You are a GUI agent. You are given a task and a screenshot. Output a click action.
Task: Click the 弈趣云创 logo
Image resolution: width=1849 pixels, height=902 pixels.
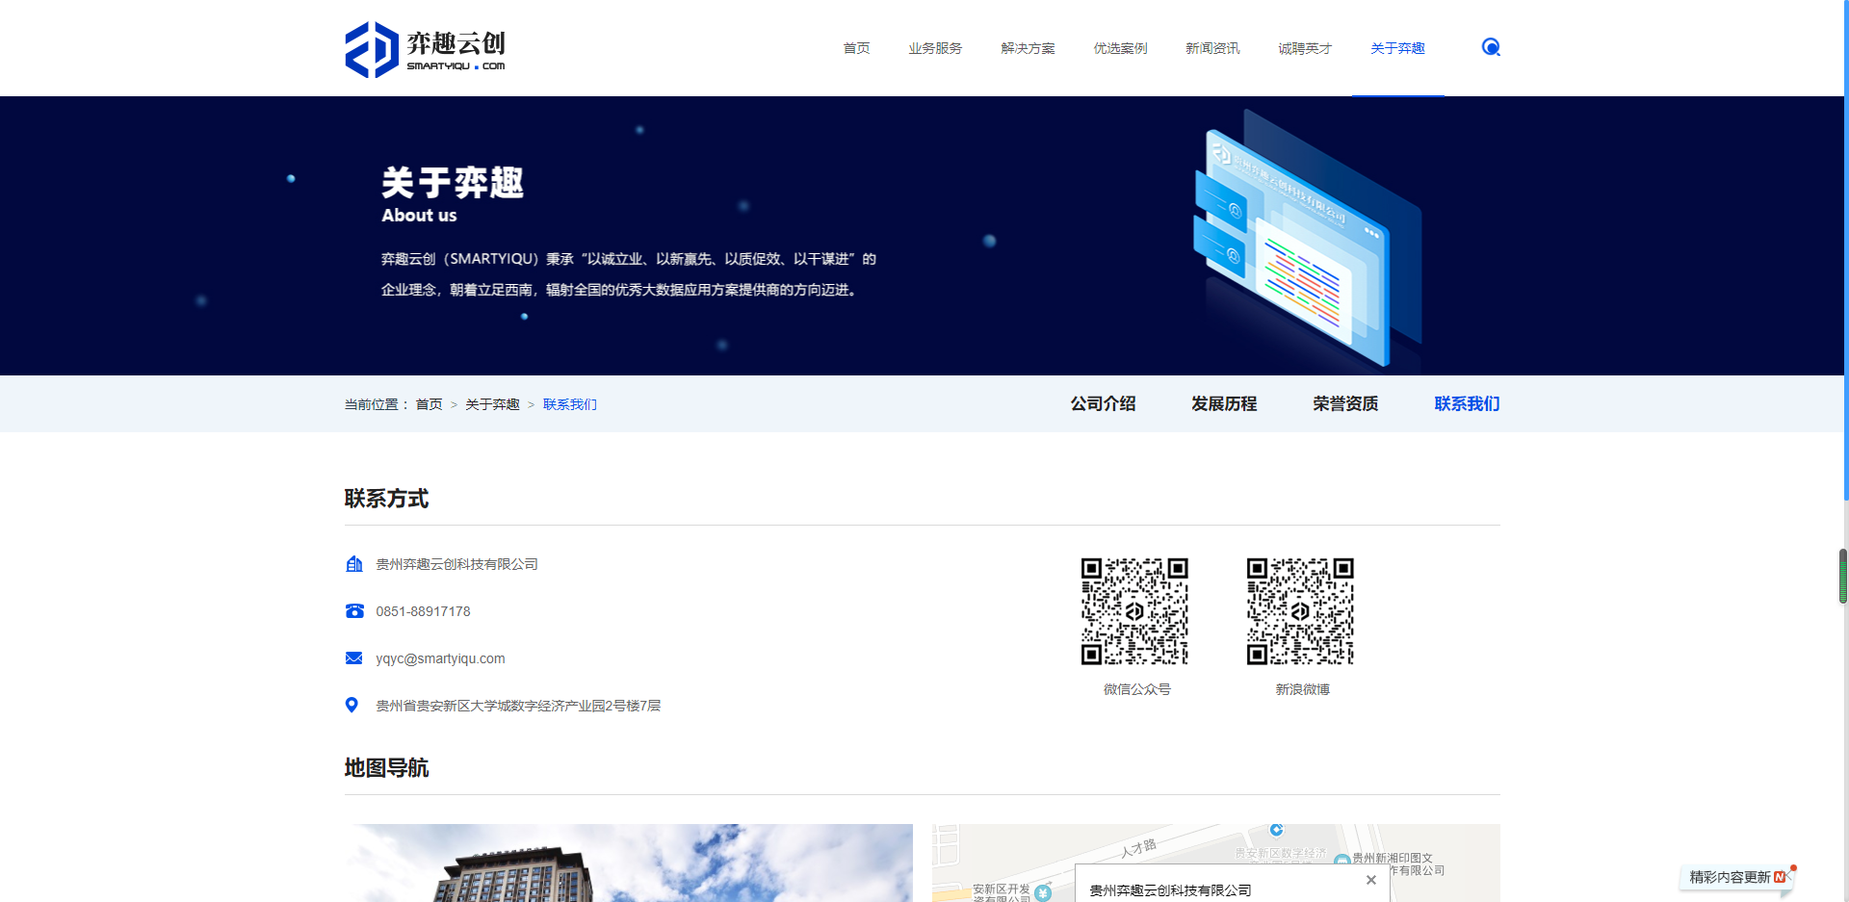[425, 47]
